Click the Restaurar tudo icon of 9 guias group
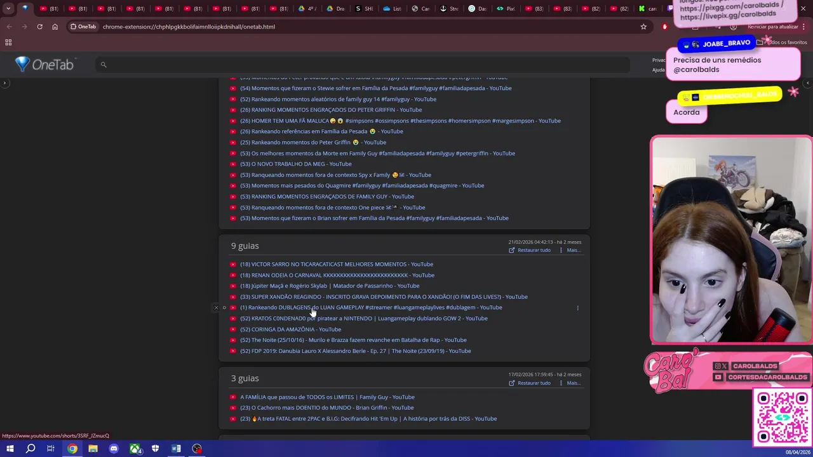 tap(512, 250)
